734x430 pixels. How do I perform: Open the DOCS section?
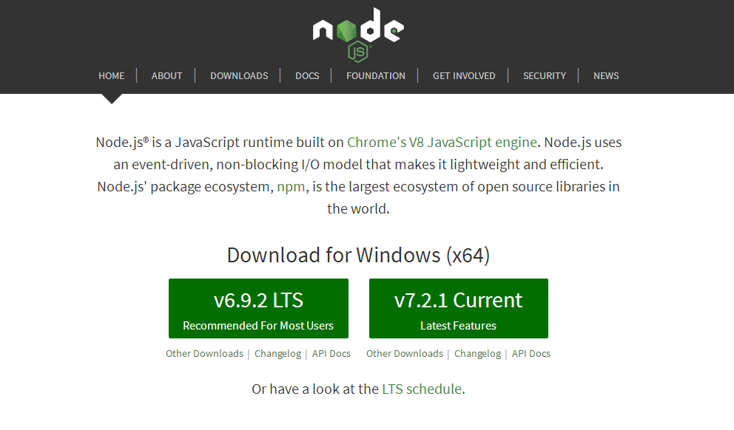pyautogui.click(x=306, y=75)
